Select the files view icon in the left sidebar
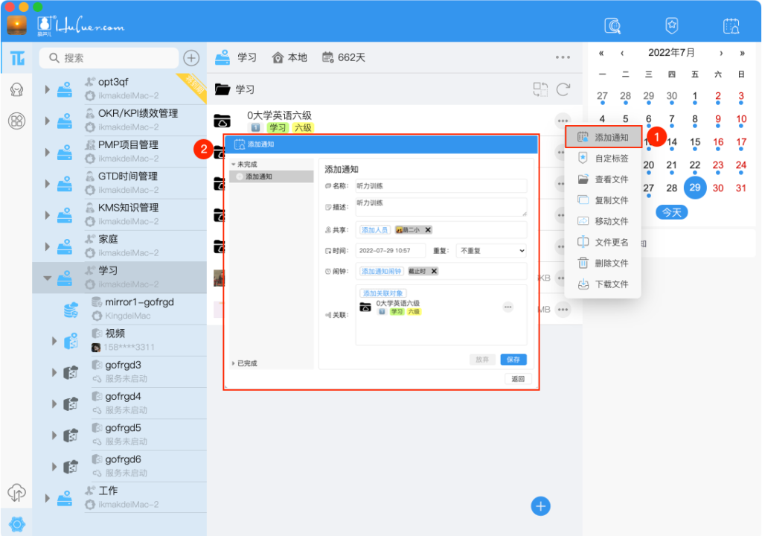 click(x=17, y=58)
